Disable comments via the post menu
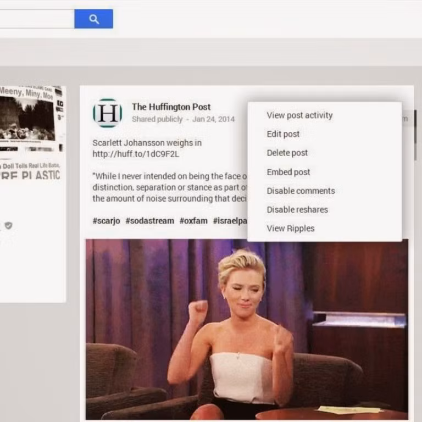This screenshot has width=422, height=422. click(x=301, y=191)
